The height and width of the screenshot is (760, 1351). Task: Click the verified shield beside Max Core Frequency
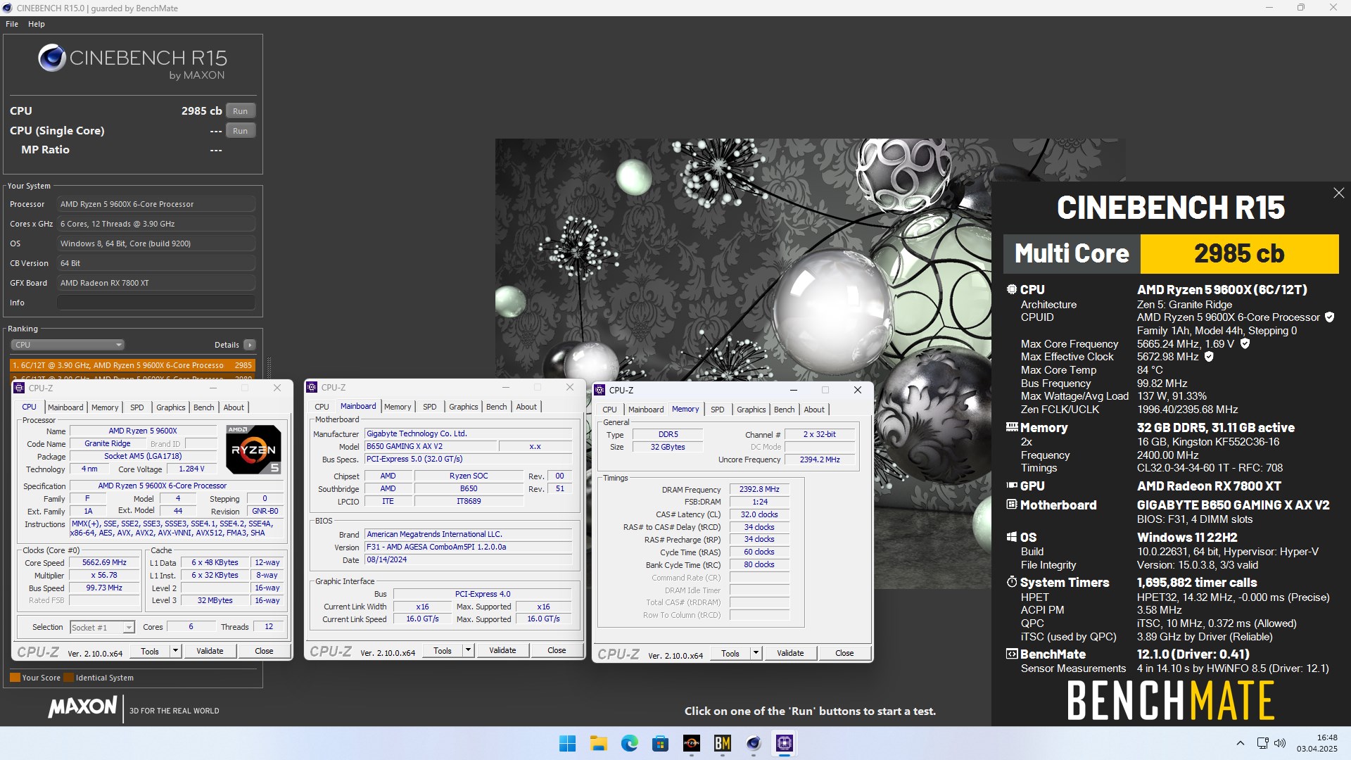(x=1245, y=343)
